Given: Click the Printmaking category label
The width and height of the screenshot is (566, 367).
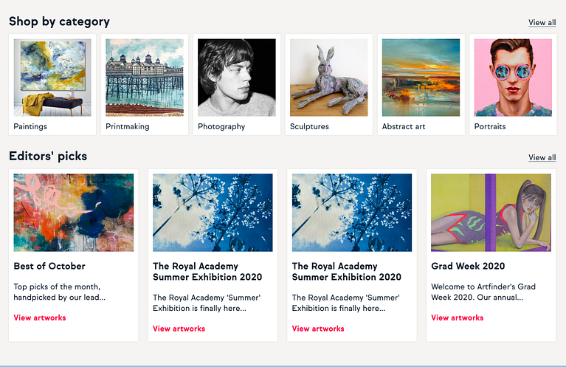Looking at the screenshot, I should pyautogui.click(x=128, y=126).
